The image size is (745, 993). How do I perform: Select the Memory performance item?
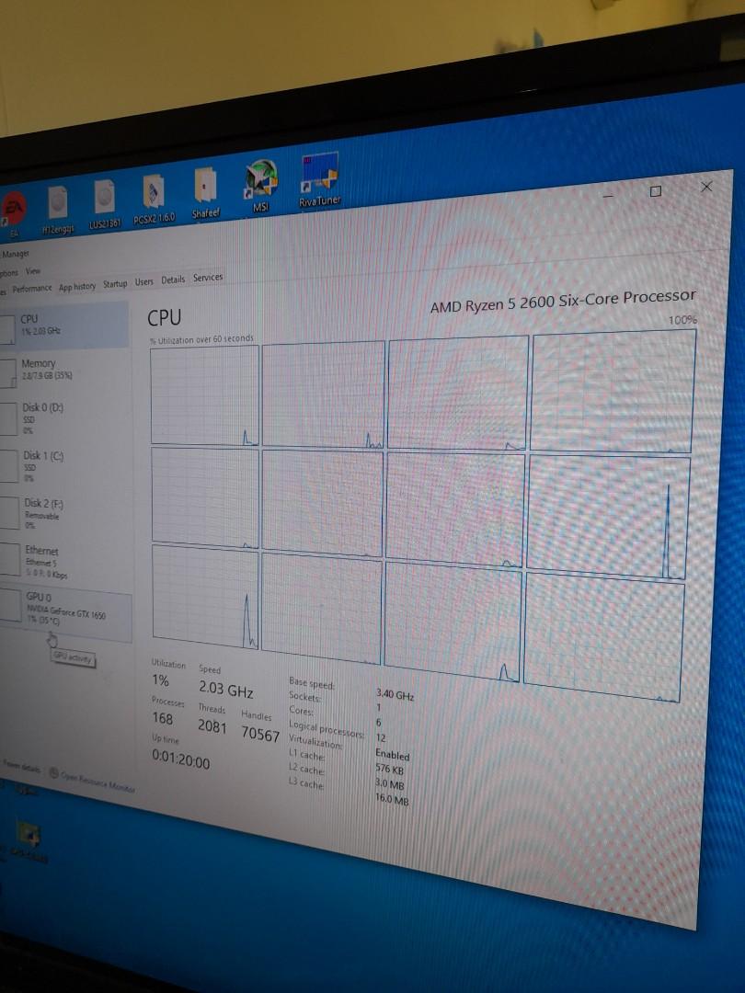click(x=65, y=370)
